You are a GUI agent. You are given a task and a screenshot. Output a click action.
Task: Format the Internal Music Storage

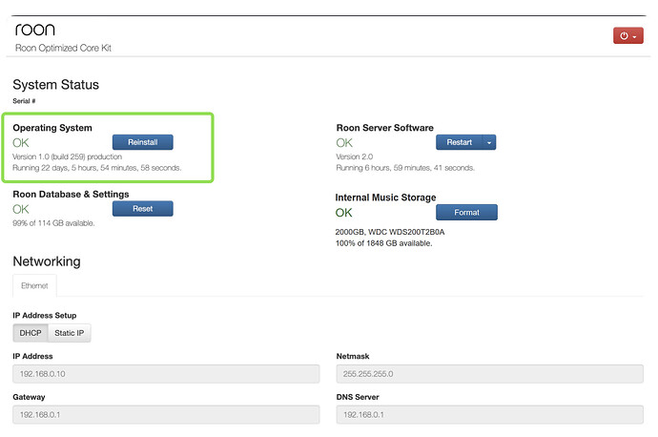coord(466,213)
